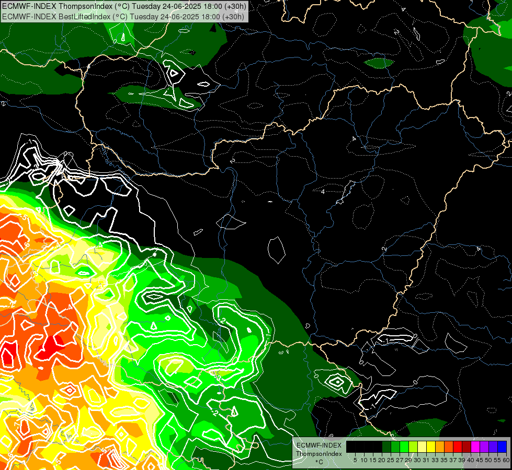This screenshot has width=512, height=470.
Task: Click the legend tick label 5
Action: [x=355, y=460]
